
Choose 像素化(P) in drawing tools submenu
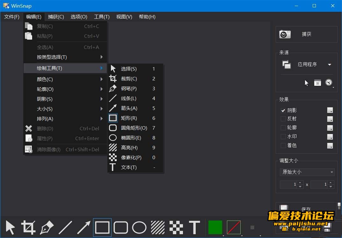click(135, 157)
